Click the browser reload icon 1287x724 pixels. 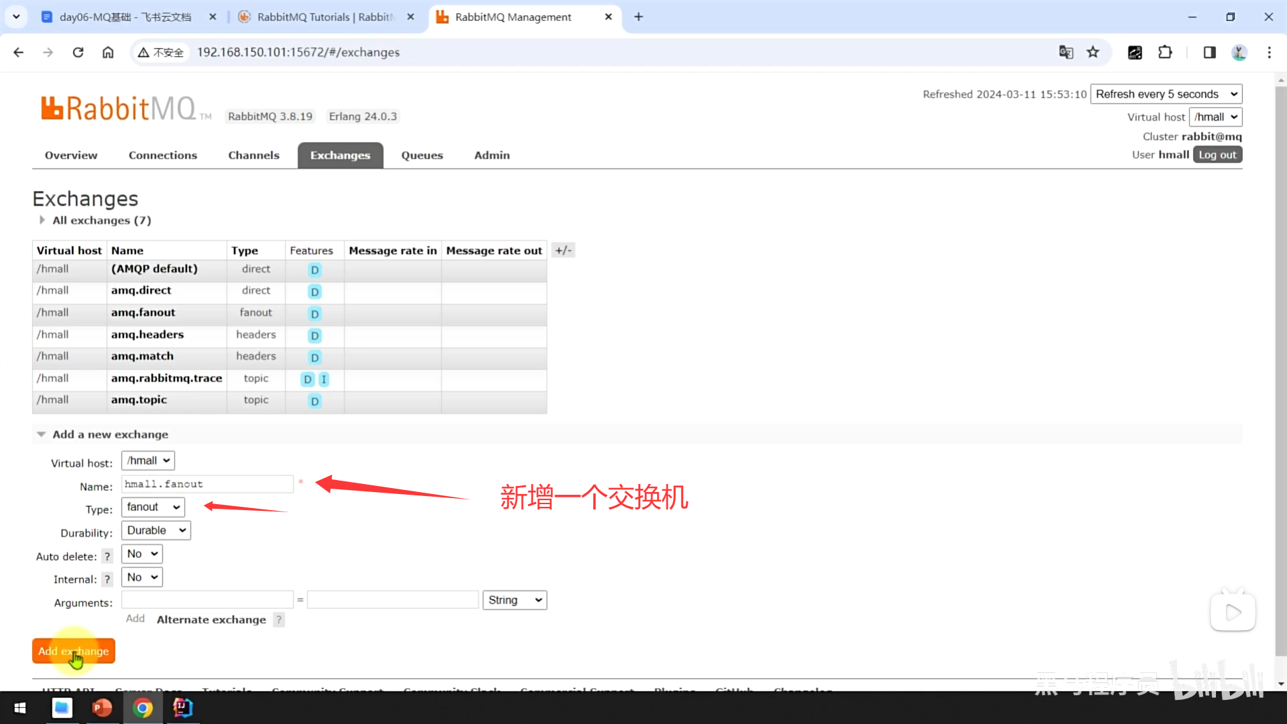[x=78, y=52]
